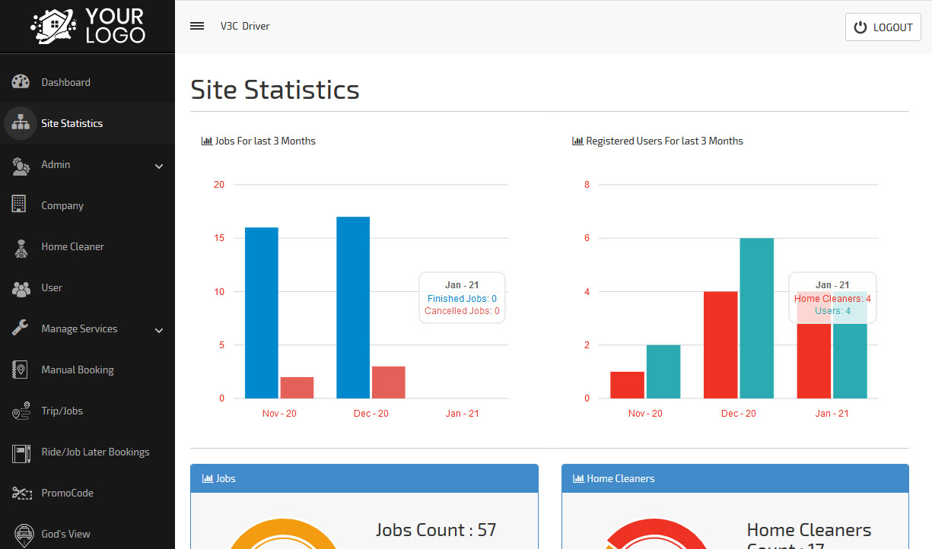932x549 pixels.
Task: Click the 'Cancelled Jobs: 0' tooltip text
Action: point(462,311)
